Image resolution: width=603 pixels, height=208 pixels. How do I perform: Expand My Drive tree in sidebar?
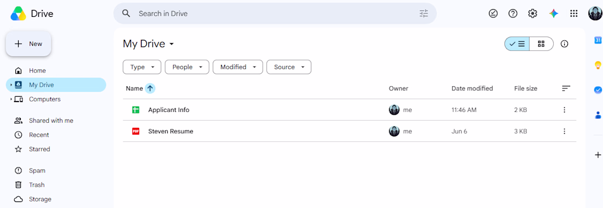pos(11,85)
